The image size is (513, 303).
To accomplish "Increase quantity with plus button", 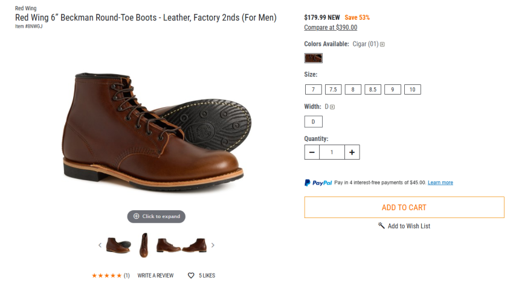I will coord(352,152).
